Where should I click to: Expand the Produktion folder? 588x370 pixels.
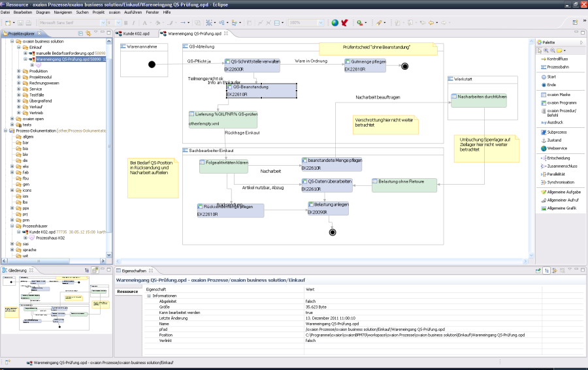pos(19,71)
